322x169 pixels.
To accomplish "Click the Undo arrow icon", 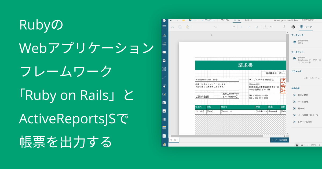I will tap(171, 20).
